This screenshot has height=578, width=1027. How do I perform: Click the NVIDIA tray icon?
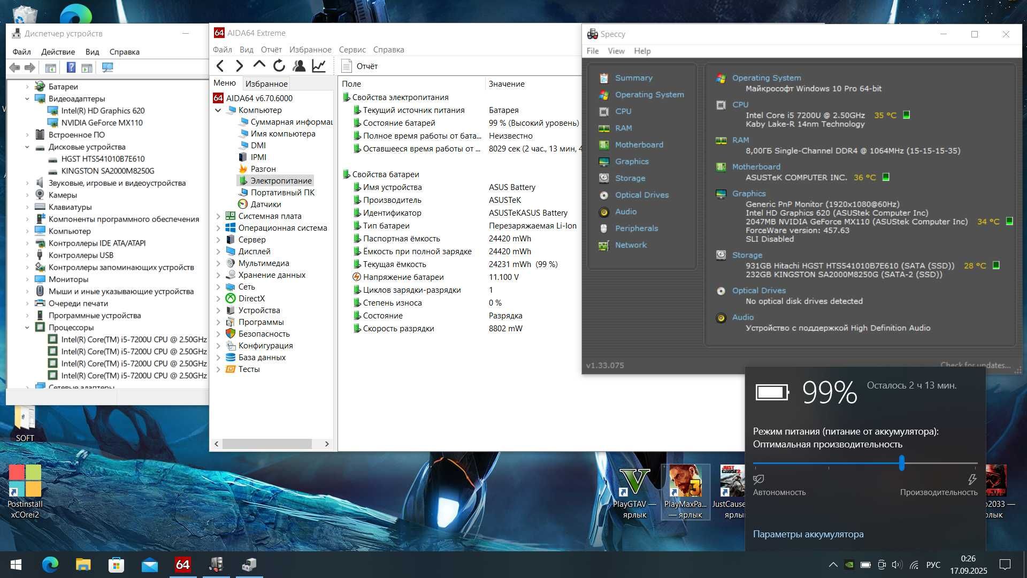pyautogui.click(x=849, y=565)
